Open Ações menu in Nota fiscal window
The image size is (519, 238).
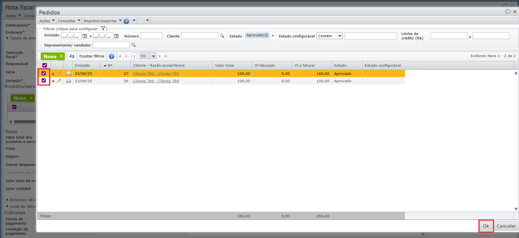pyautogui.click(x=13, y=16)
